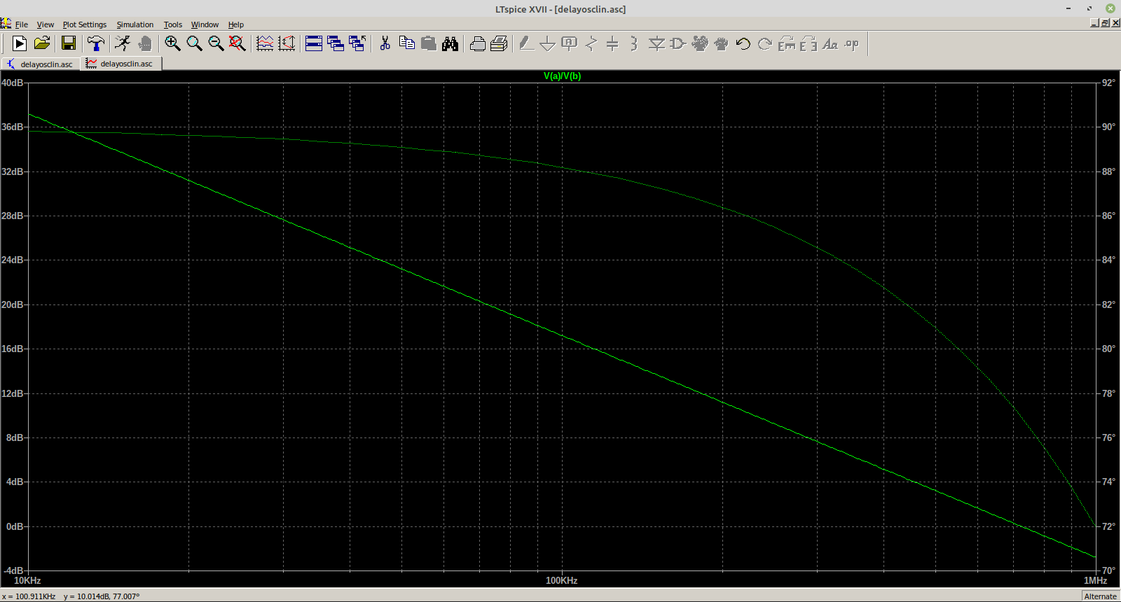Click the Paste clipboard icon
Screen dimensions: 1121x602
coord(429,43)
